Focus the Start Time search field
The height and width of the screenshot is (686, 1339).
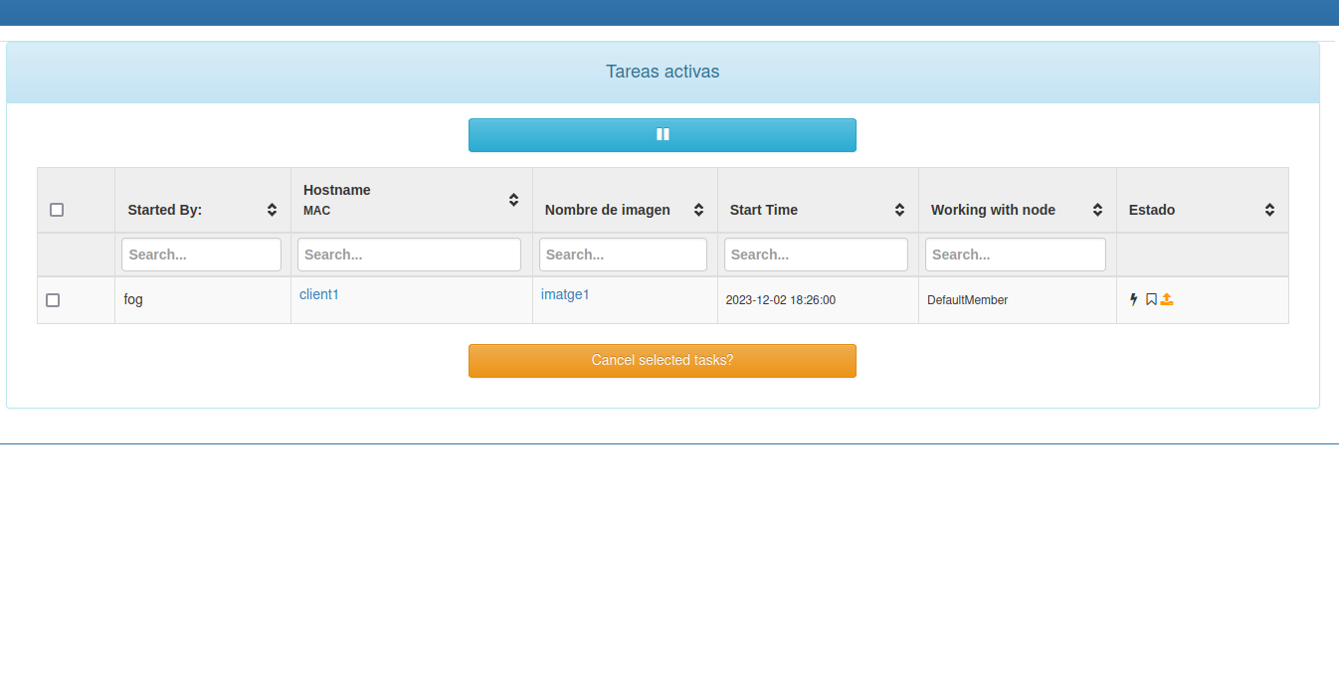click(816, 255)
